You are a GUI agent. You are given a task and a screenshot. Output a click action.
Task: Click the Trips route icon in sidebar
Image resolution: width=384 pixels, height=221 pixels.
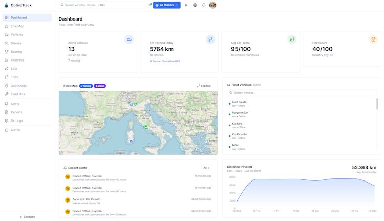point(7,77)
